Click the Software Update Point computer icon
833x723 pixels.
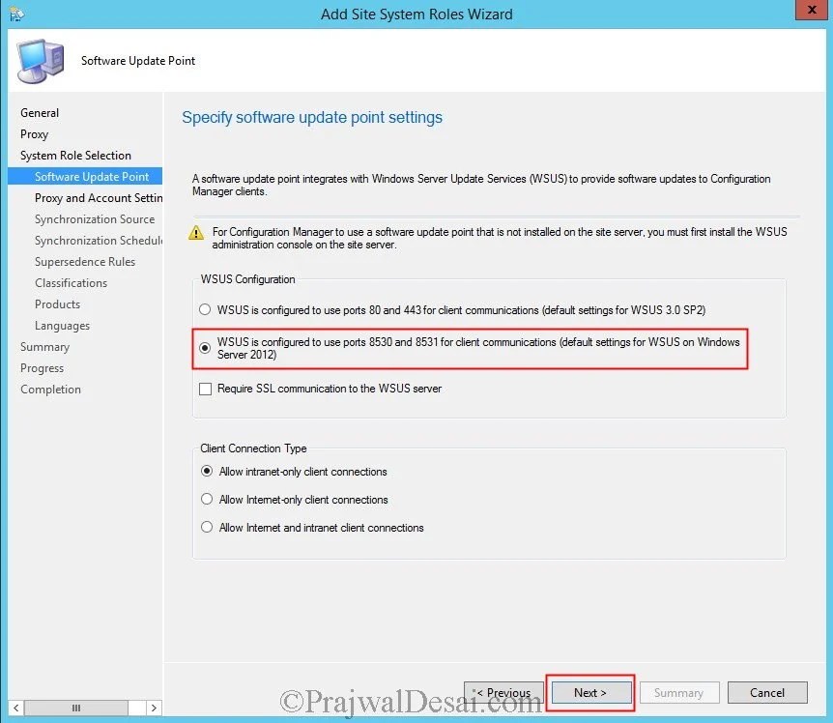[x=39, y=59]
